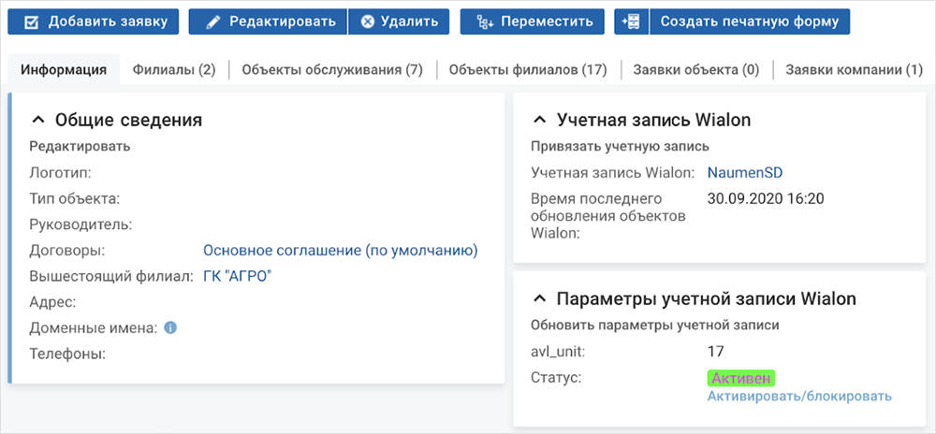Viewport: 936px width, 434px height.
Task: Click the Переместить button
Action: (533, 22)
